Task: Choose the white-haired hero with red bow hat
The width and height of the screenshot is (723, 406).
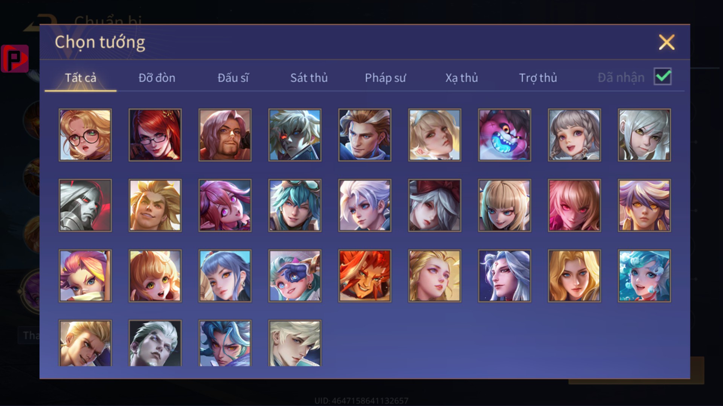Action: click(x=435, y=205)
